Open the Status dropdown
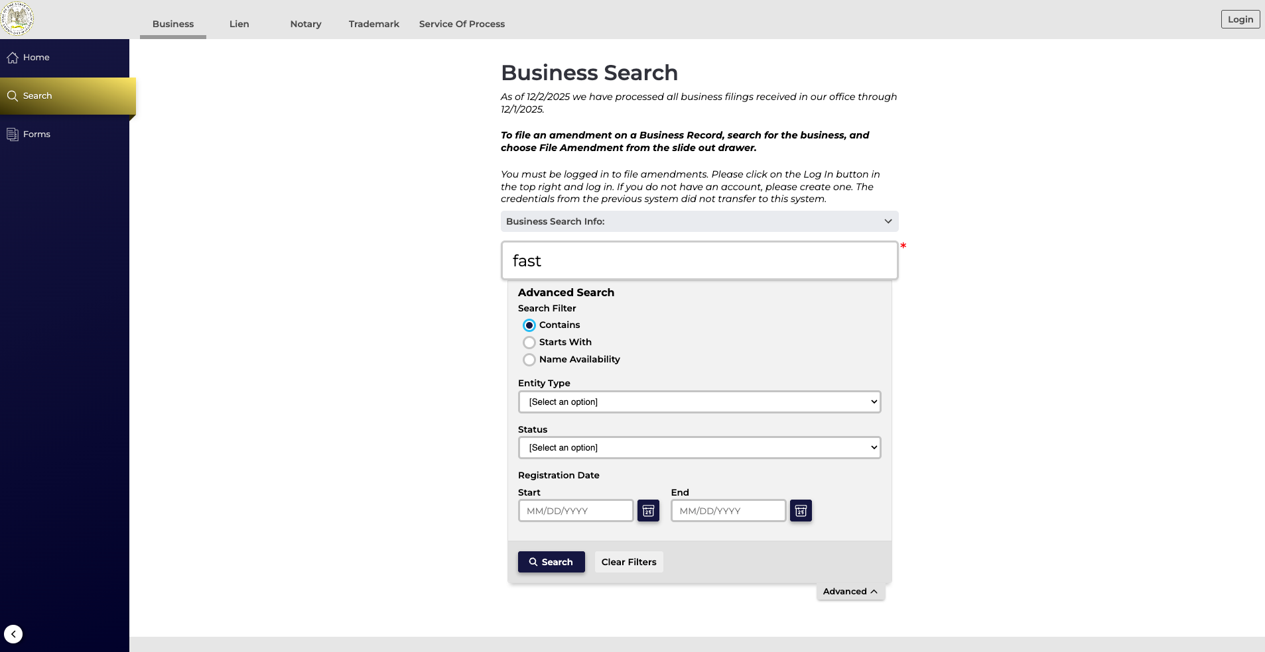The width and height of the screenshot is (1265, 652). coord(699,447)
